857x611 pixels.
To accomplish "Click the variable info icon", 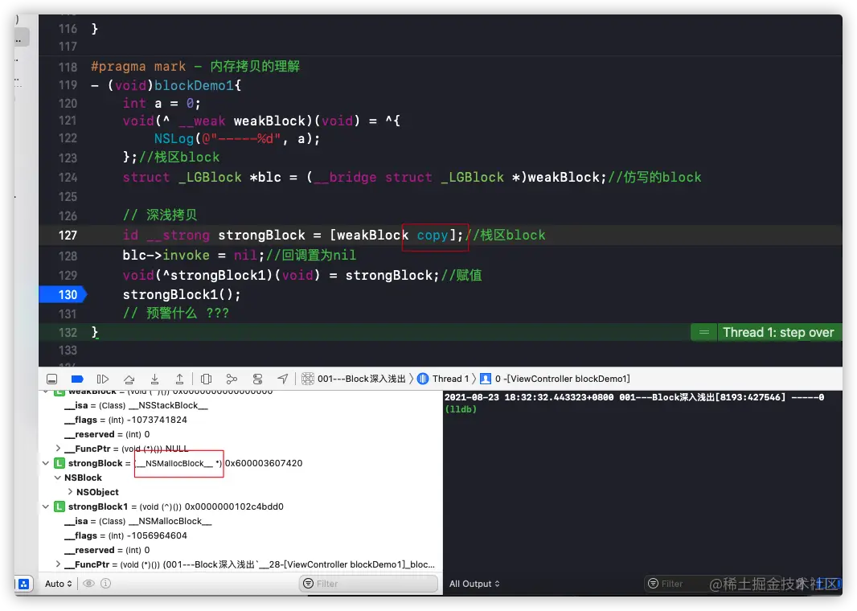I will (106, 584).
